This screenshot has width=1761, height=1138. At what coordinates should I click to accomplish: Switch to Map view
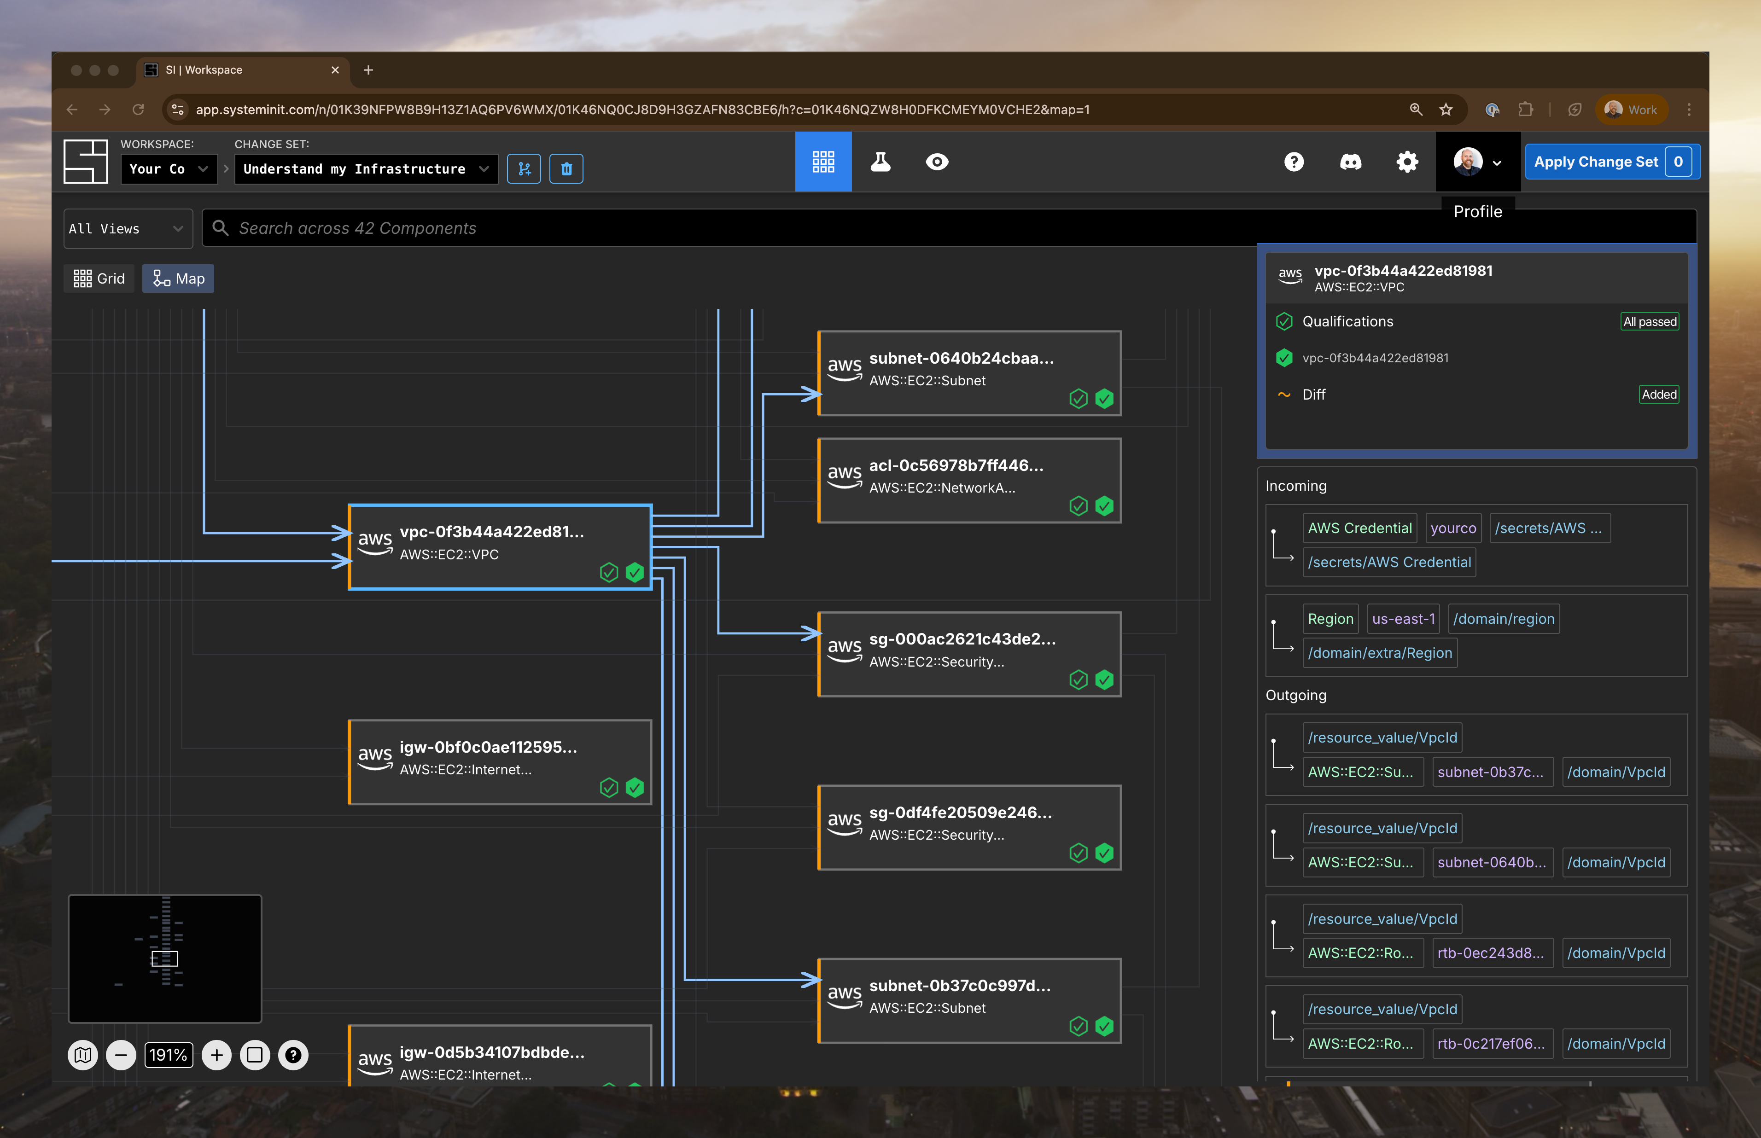pos(178,279)
